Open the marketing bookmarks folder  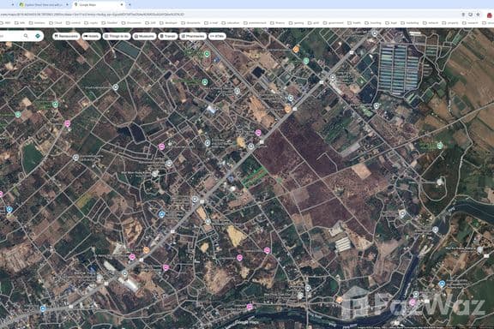pos(410,23)
